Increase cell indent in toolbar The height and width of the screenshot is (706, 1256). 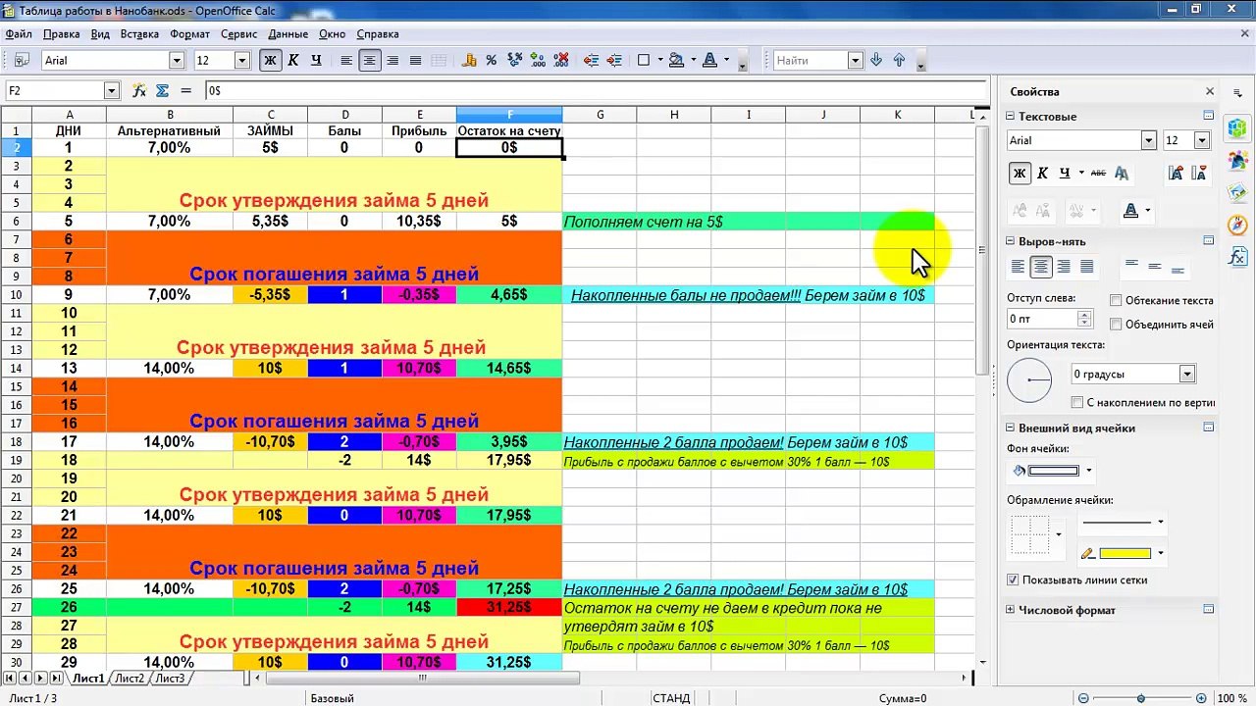(614, 60)
